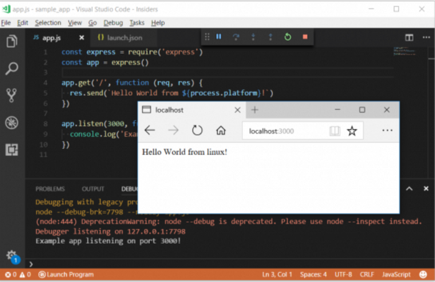The image size is (435, 282).
Task: Click the browser Home icon
Action: pos(221,130)
